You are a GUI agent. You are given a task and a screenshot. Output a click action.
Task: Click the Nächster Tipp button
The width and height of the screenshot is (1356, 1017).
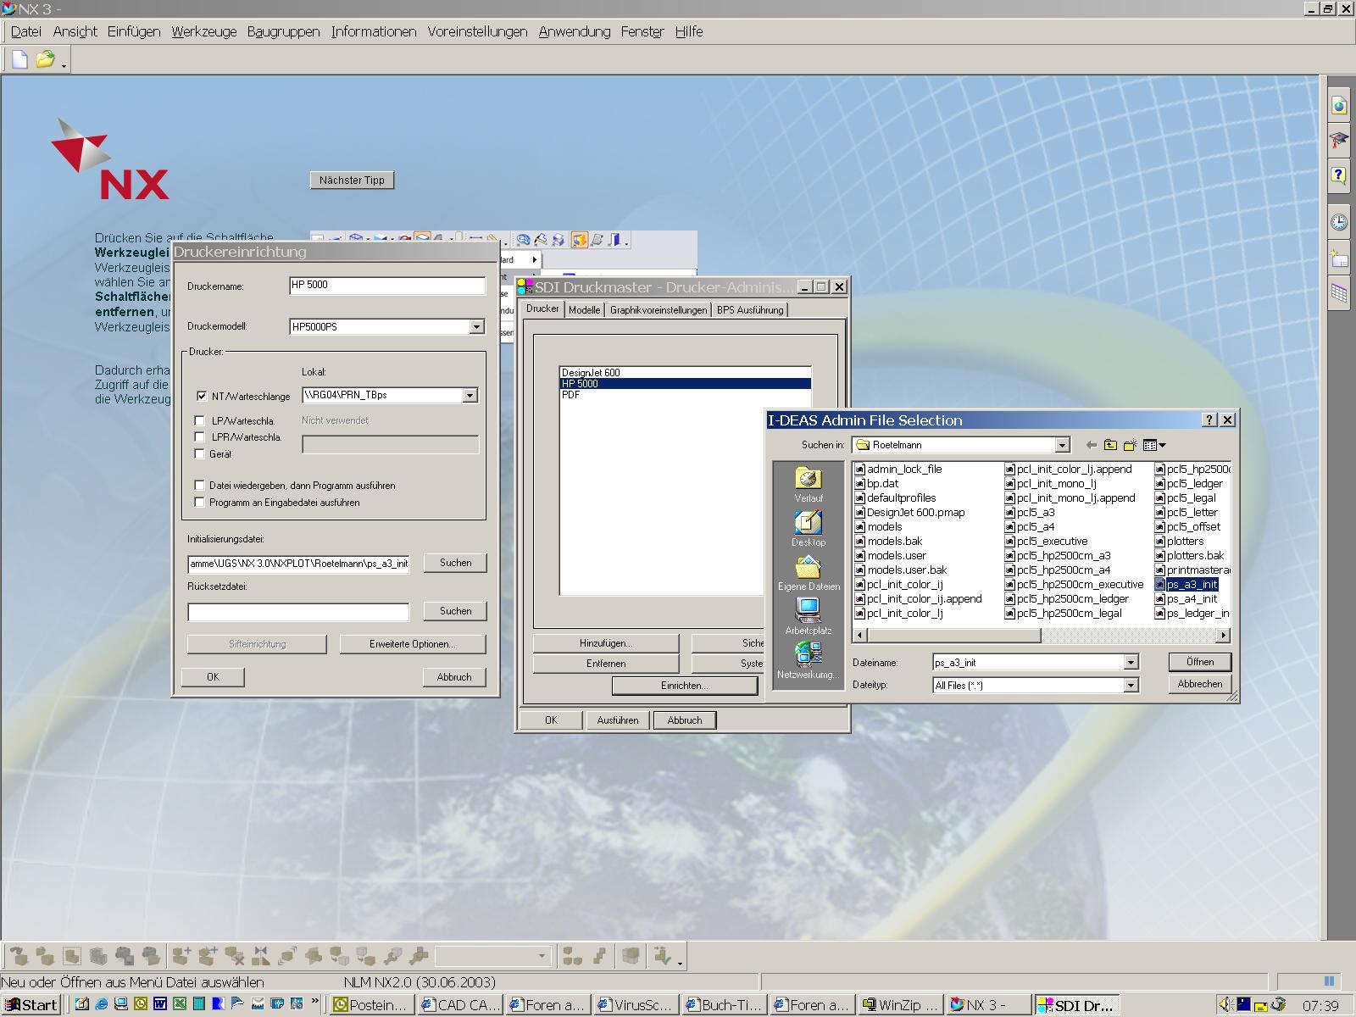coord(352,181)
